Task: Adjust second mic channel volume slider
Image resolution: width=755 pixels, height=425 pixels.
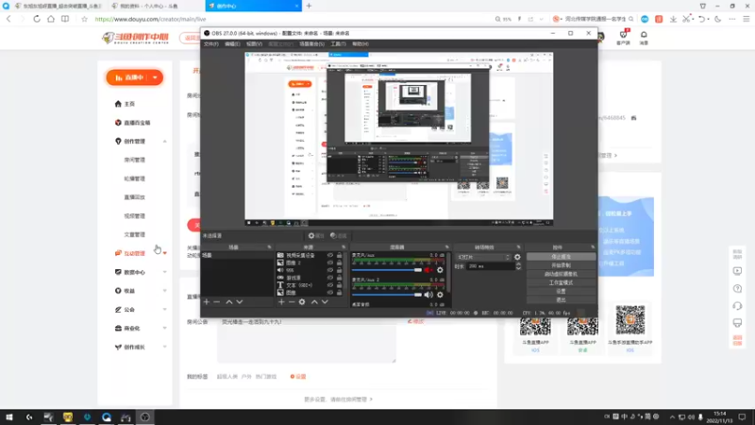Action: pos(387,295)
